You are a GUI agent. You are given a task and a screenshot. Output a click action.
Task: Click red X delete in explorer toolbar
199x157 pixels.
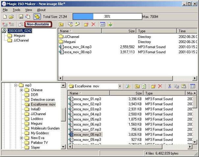[160, 87]
